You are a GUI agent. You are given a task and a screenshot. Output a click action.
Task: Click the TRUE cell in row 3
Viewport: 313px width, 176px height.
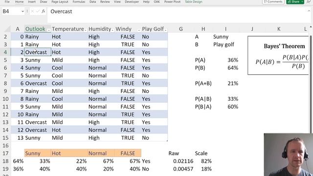click(128, 44)
